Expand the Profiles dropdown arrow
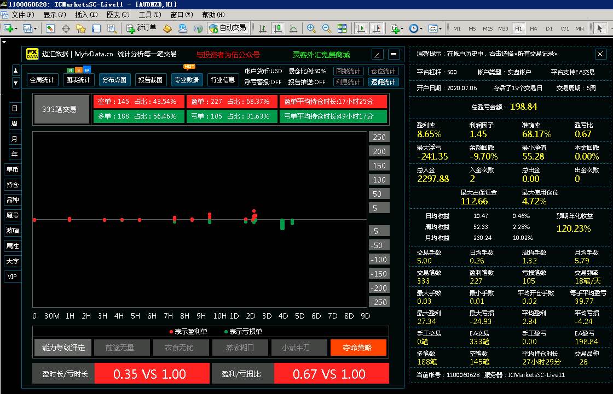Viewport: 613px width, 394px height. point(35,29)
